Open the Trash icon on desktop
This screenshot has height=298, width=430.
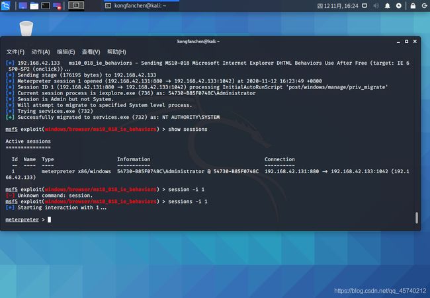pos(26,28)
